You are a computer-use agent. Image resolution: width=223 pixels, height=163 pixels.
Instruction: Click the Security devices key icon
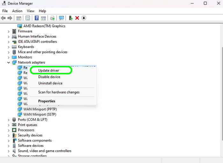[14, 135]
